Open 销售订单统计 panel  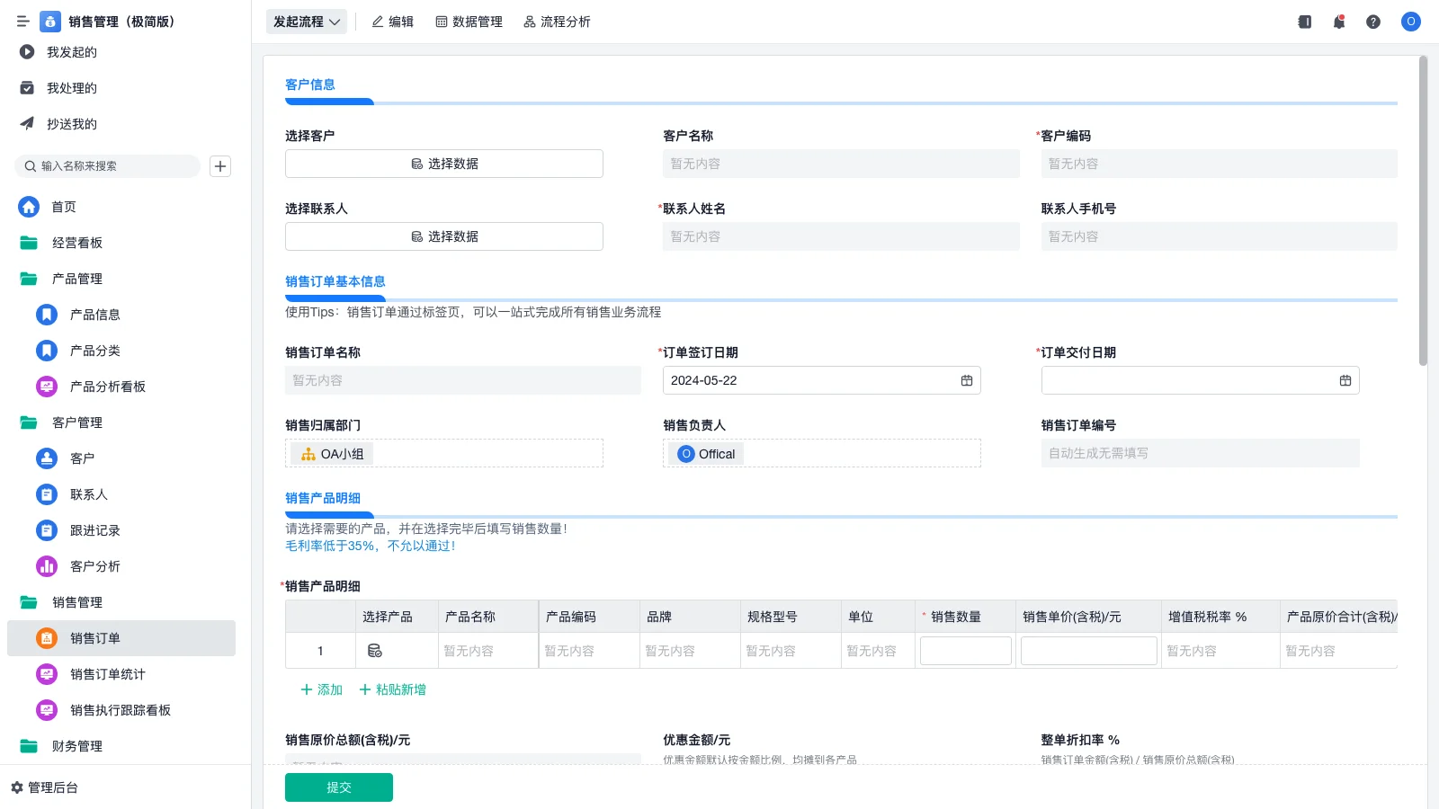tap(104, 674)
